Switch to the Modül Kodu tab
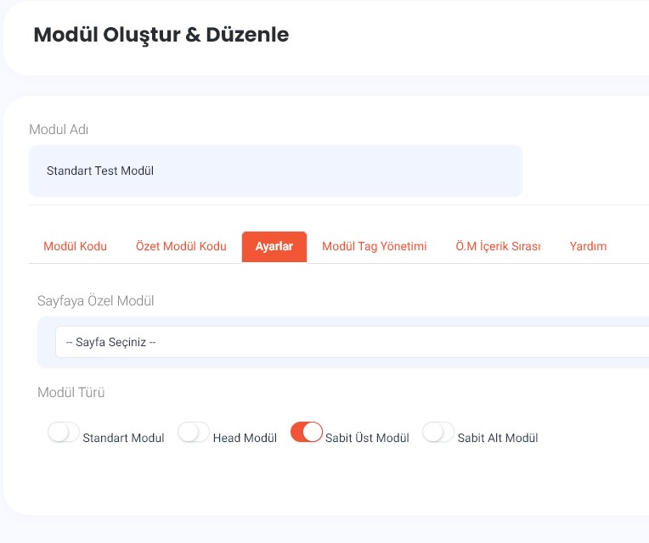Image resolution: width=649 pixels, height=543 pixels. click(x=75, y=247)
